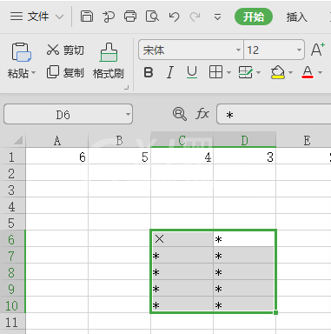Click cell D10 containing *

point(245,305)
